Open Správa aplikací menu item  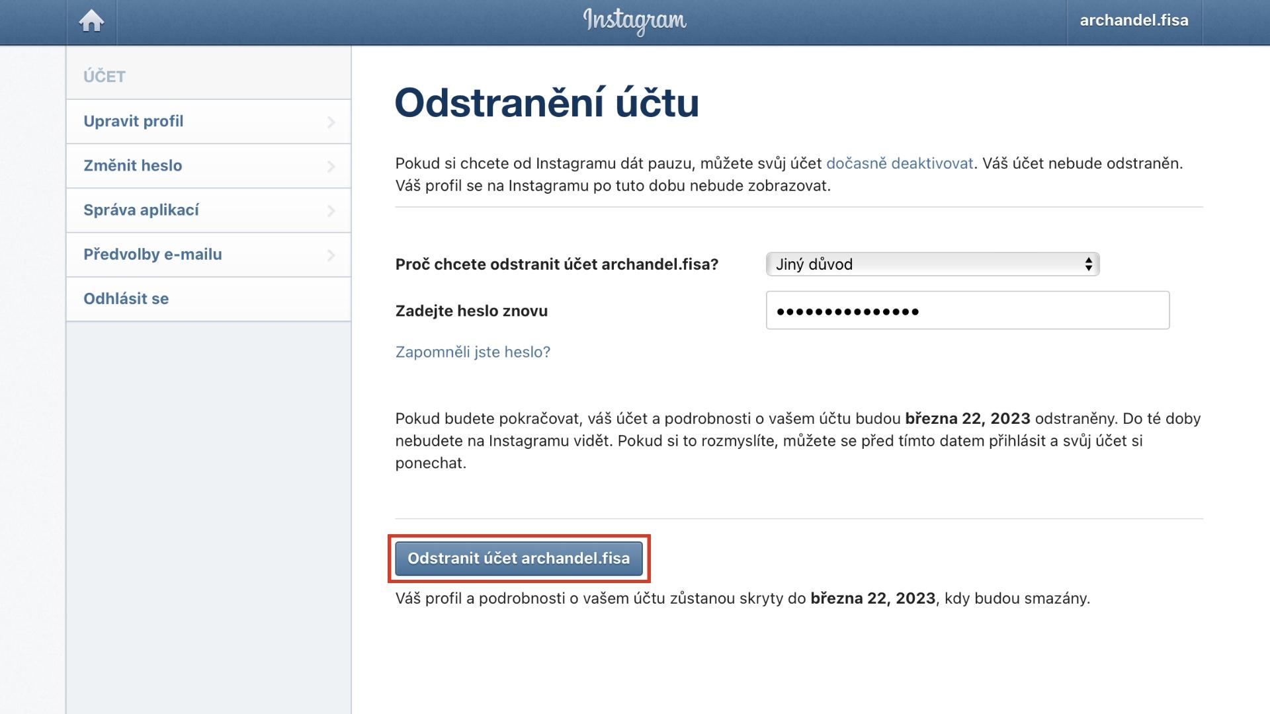(x=208, y=210)
